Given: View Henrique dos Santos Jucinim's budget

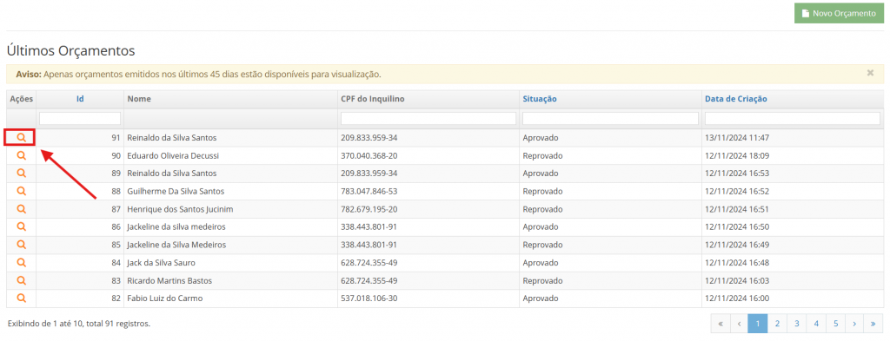Looking at the screenshot, I should (x=21, y=209).
